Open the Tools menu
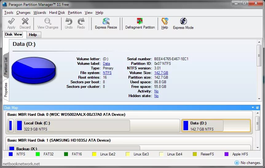265x168 pixels. [9, 13]
